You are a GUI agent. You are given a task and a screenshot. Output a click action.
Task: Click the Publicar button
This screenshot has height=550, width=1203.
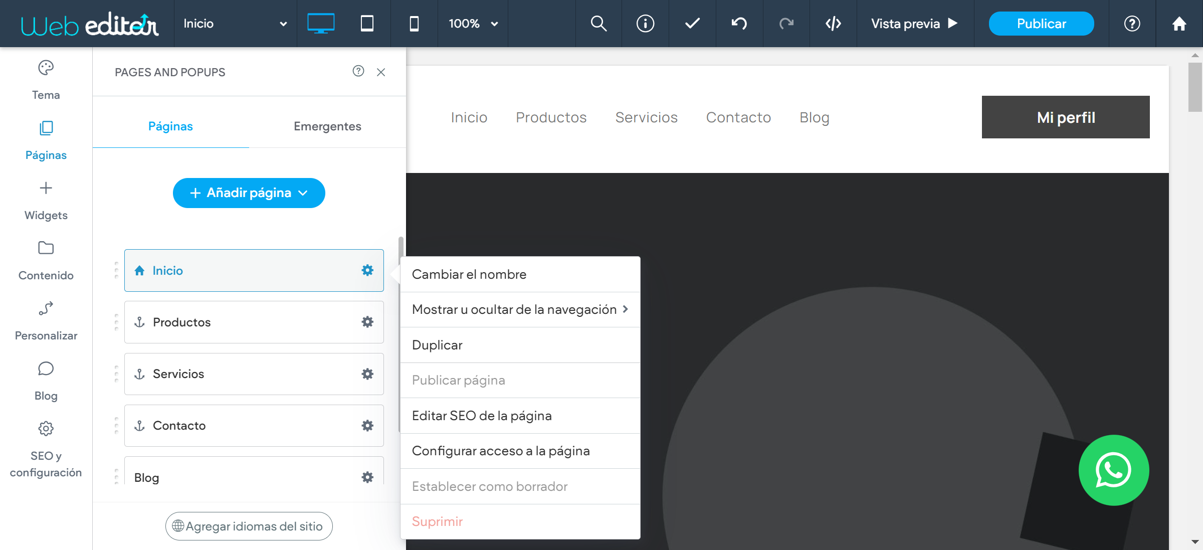click(1041, 24)
